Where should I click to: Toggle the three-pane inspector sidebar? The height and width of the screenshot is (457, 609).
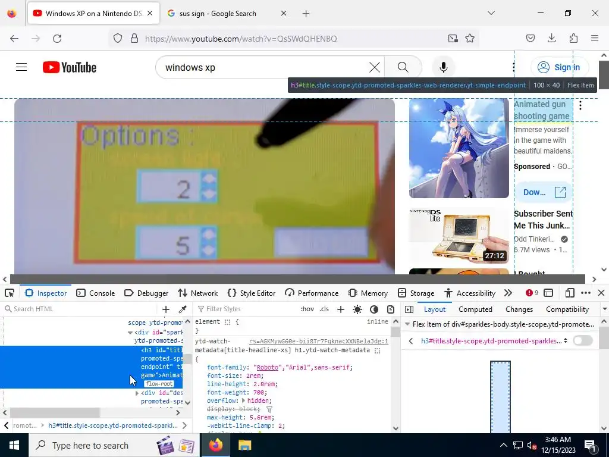(409, 309)
